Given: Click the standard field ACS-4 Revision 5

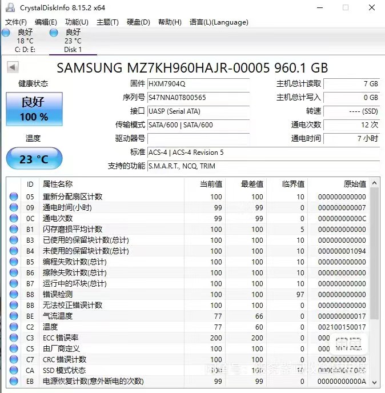Looking at the screenshot, I should [264, 152].
